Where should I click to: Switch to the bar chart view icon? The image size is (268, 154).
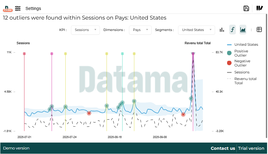(x=222, y=30)
